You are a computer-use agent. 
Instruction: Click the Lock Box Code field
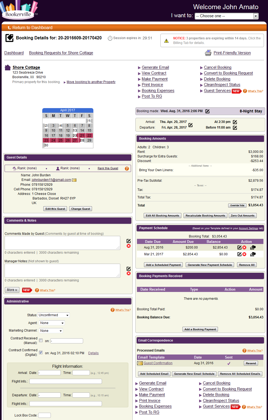pyautogui.click(x=44, y=415)
